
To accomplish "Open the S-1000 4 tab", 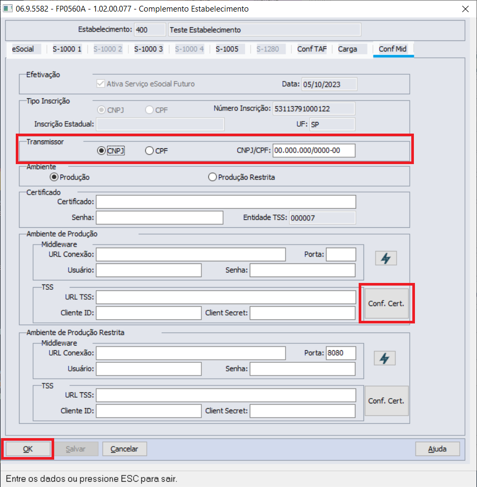I will click(189, 49).
